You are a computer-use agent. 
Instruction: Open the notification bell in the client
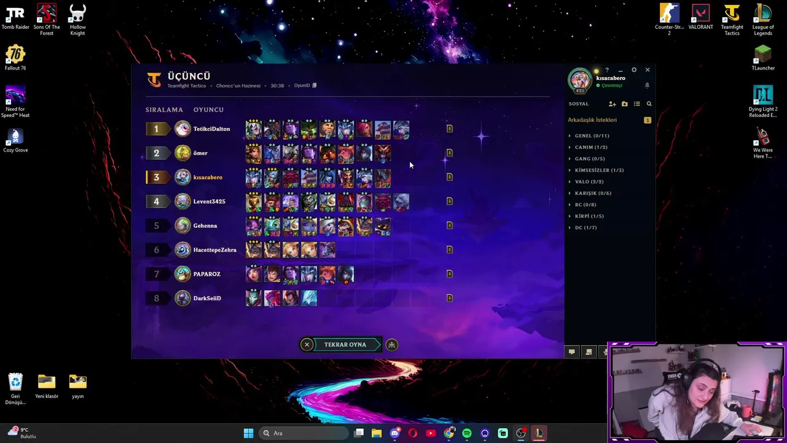[x=647, y=86]
